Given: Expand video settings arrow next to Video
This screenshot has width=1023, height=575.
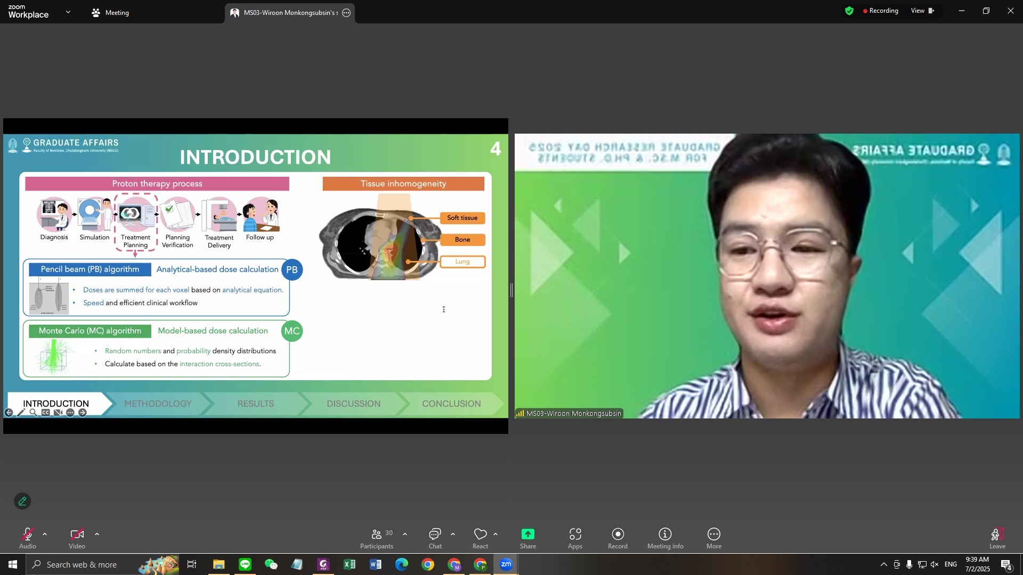Looking at the screenshot, I should [x=97, y=534].
